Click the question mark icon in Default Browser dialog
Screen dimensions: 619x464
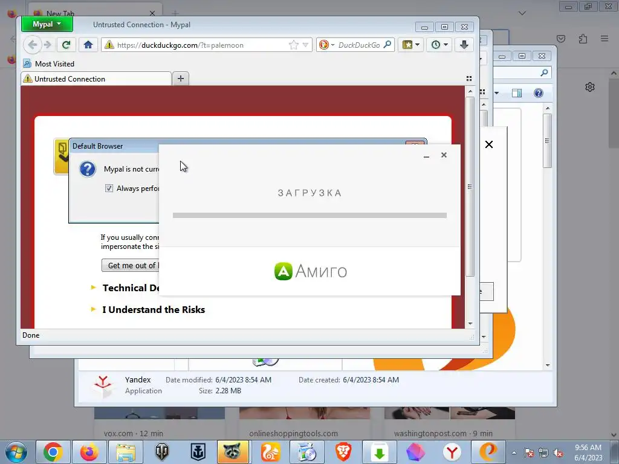[x=88, y=169]
